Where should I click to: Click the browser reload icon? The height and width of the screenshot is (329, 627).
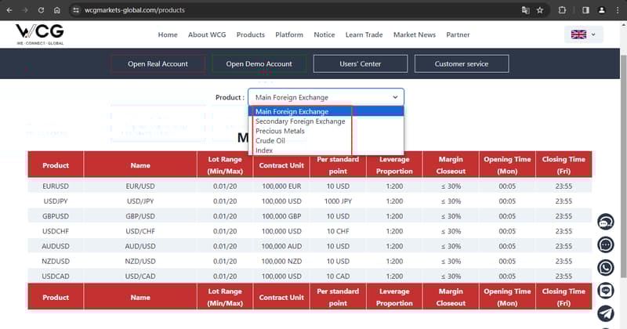(x=39, y=10)
